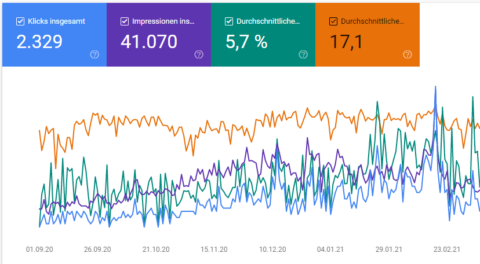This screenshot has width=480, height=264.
Task: Click help icon on the green CTR card
Action: pyautogui.click(x=303, y=54)
